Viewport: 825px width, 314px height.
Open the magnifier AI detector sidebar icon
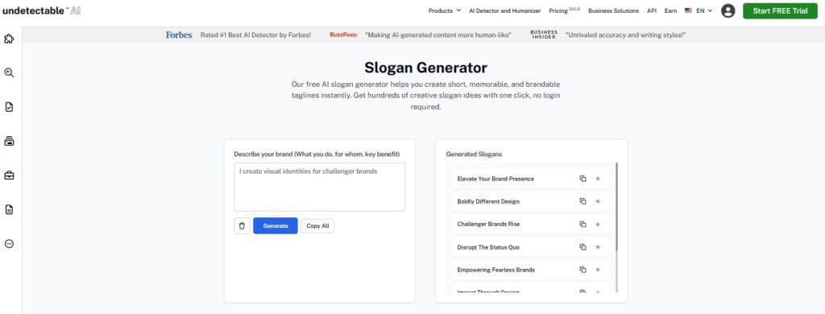pyautogui.click(x=9, y=73)
